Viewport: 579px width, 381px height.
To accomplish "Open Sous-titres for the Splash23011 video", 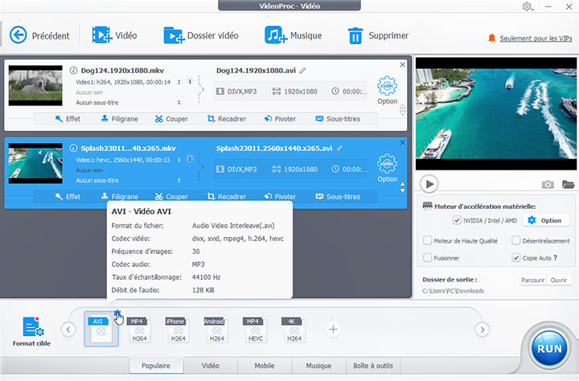I will point(338,197).
